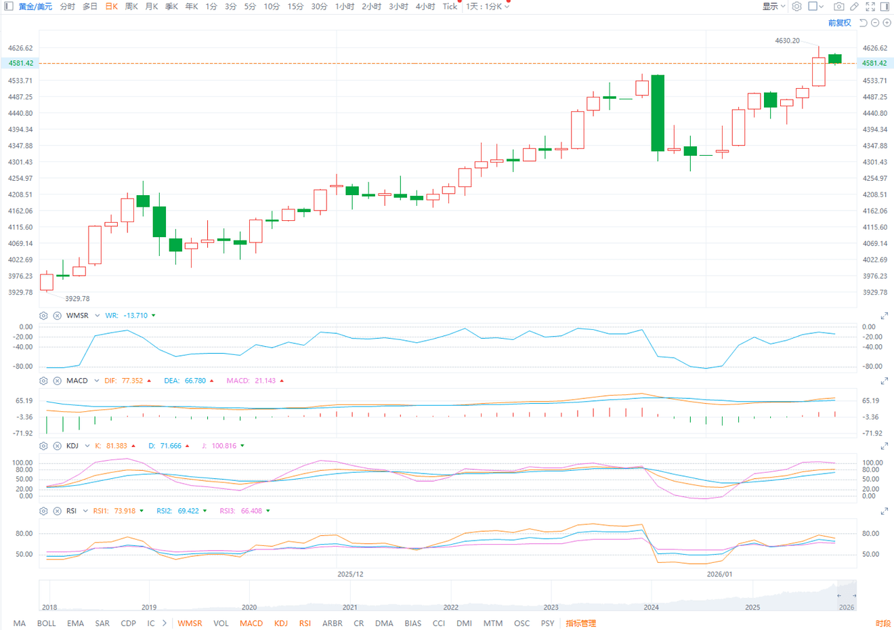Screen dimensions: 894x630
Task: Click the 前复权 adjustment link
Action: coord(840,22)
